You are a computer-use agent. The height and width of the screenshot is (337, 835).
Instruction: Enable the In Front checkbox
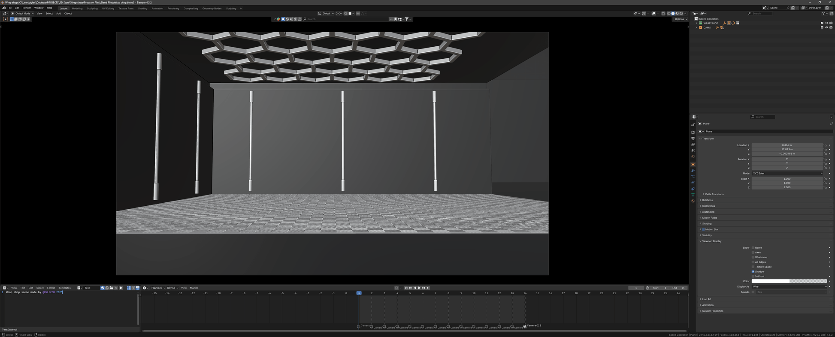pos(753,277)
